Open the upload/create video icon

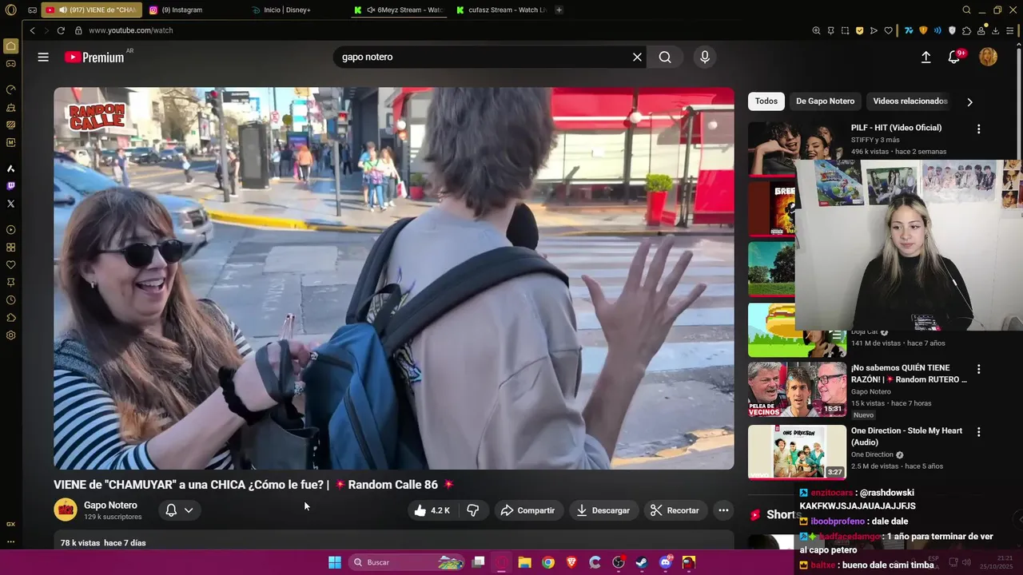(925, 57)
